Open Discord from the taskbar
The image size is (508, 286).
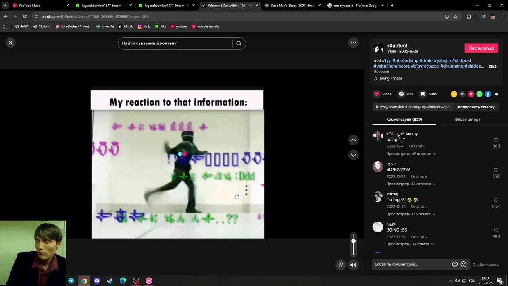click(97, 281)
